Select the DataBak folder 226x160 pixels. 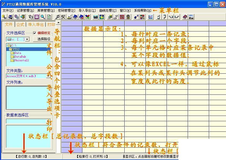click(18, 57)
